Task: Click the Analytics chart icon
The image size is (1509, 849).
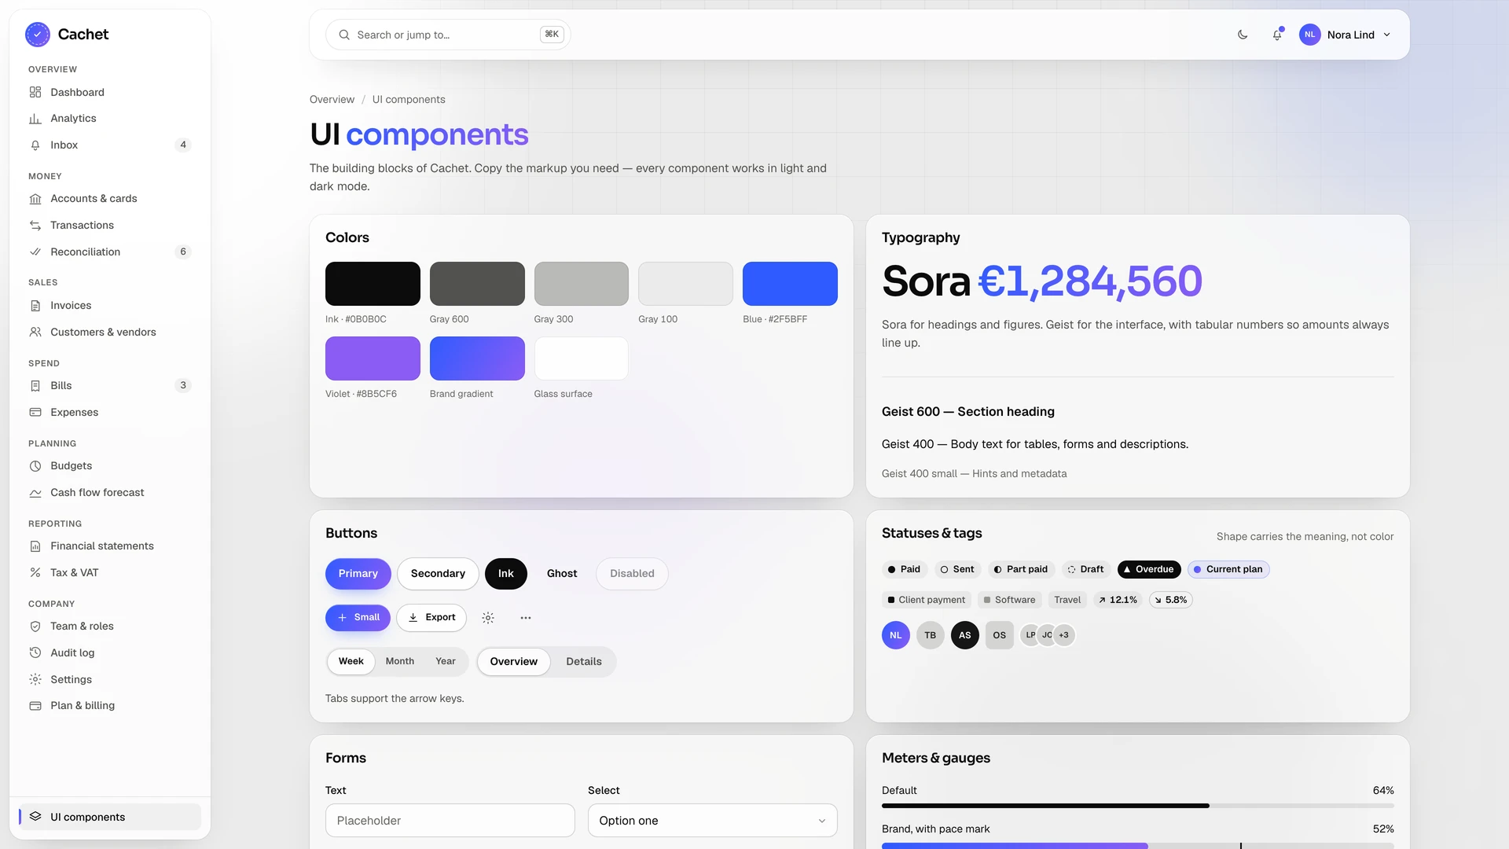Action: (x=35, y=119)
